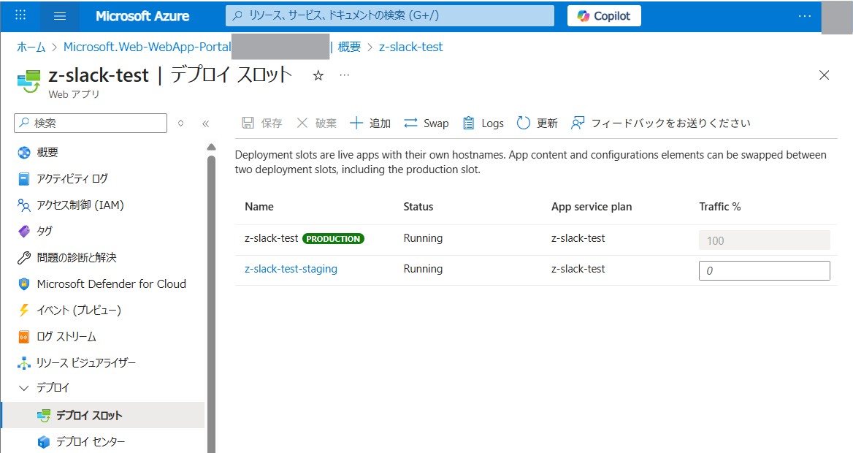Open the z-slack-test-staging slot link
This screenshot has height=453, width=853.
(291, 269)
